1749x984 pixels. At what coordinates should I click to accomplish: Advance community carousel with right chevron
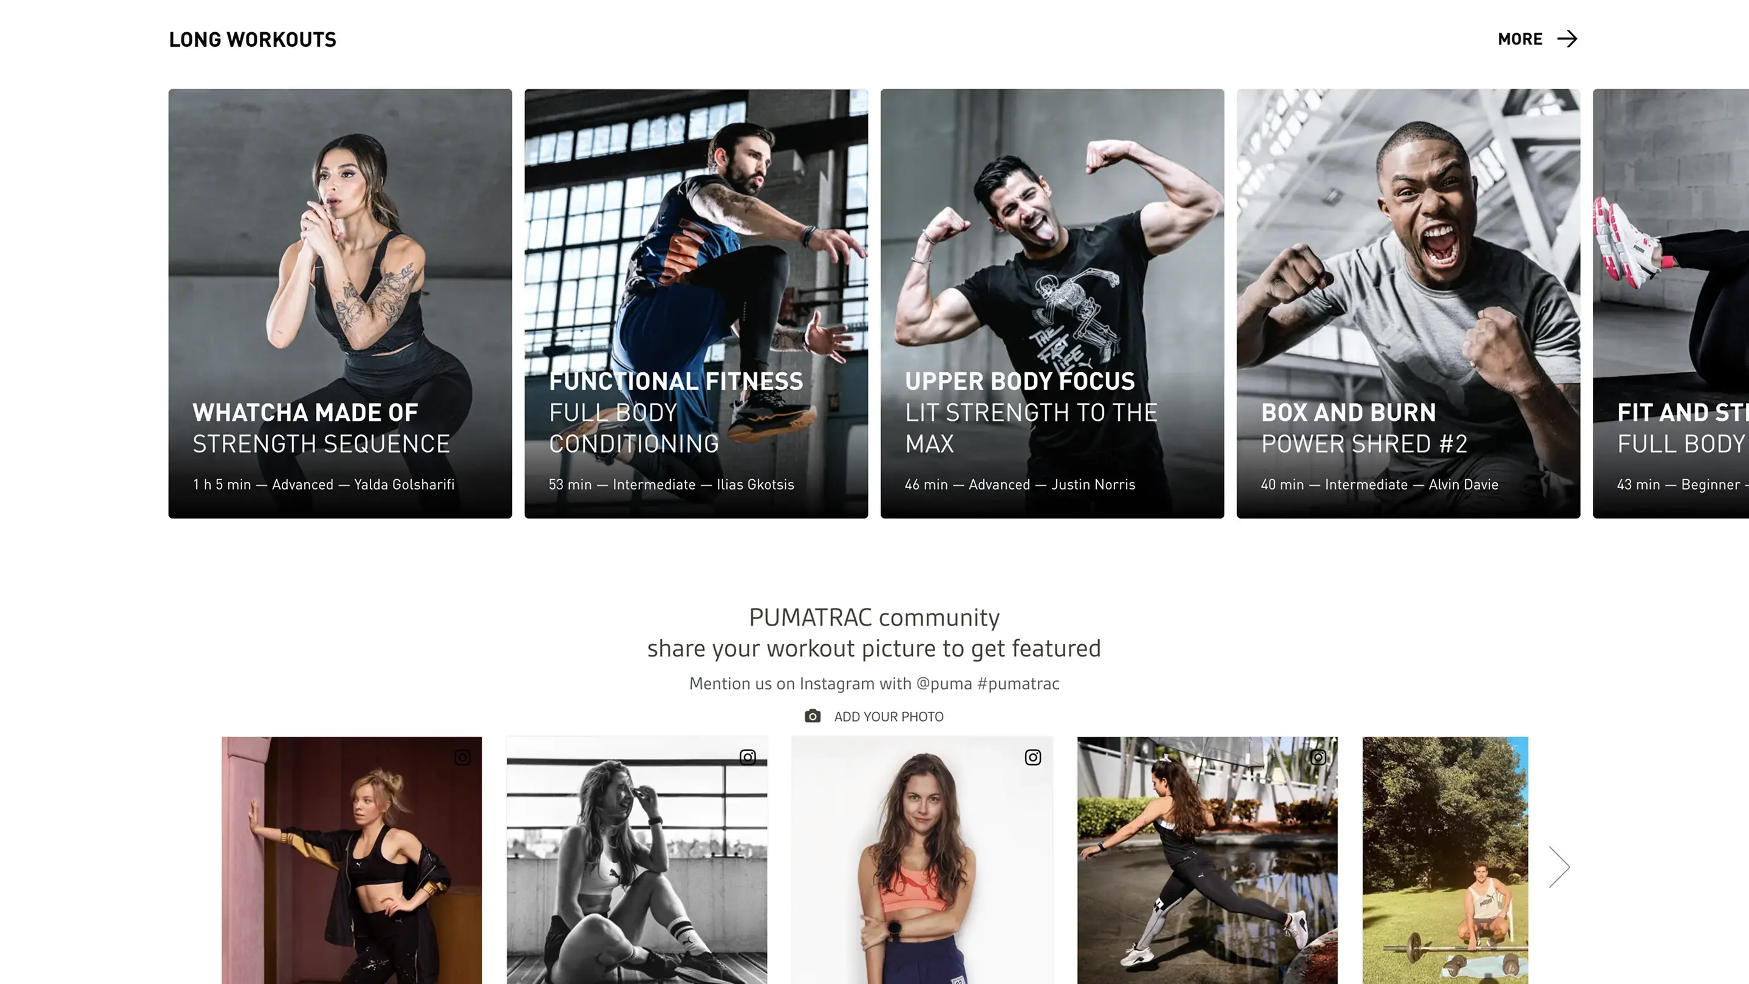coord(1559,867)
